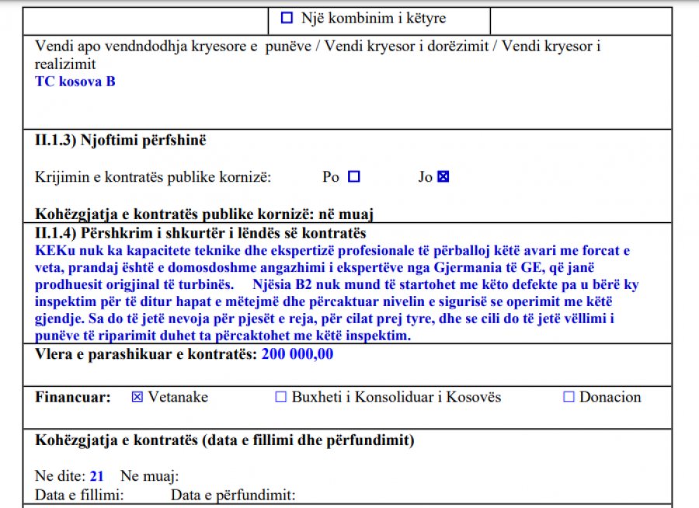Click heading 'II.1.3) Njoftimi përfshinë'
This screenshot has width=699, height=508.
pos(120,140)
